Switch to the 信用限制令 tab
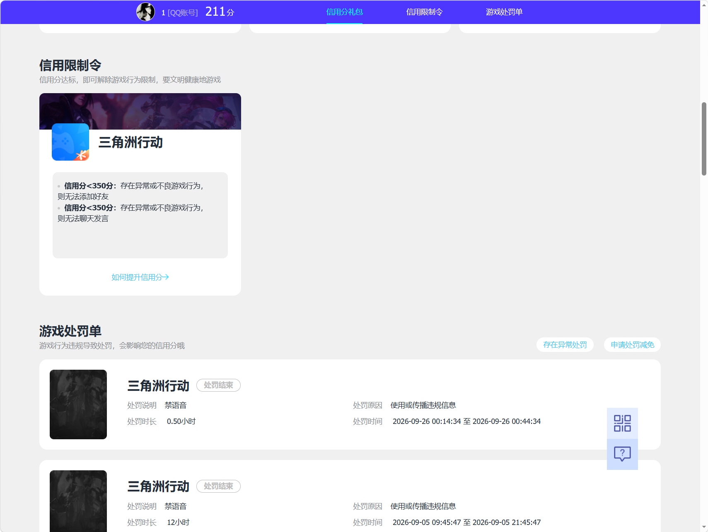The width and height of the screenshot is (708, 532). 424,12
